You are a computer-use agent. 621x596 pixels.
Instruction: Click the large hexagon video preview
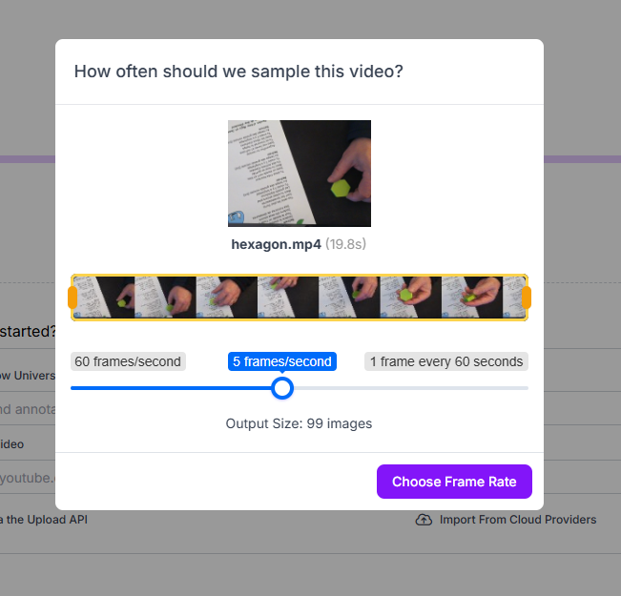pos(300,174)
